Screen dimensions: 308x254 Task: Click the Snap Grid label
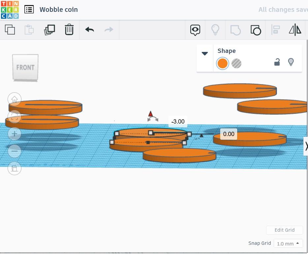[x=260, y=243]
